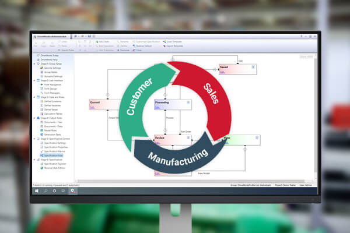Collapse the Stage 5: Specification Control node
The image size is (350, 233).
pyautogui.click(x=34, y=139)
